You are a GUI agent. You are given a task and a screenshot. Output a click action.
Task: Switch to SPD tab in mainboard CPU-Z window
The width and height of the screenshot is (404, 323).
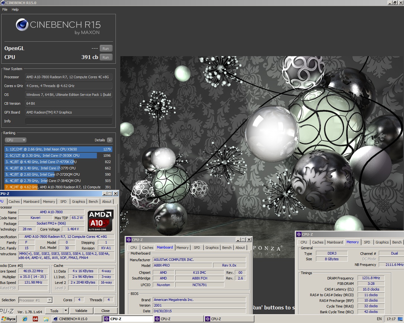pos(197,248)
